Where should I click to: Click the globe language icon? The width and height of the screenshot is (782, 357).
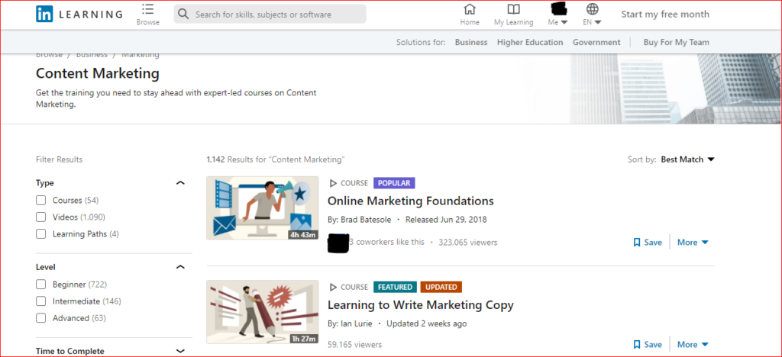coord(592,9)
